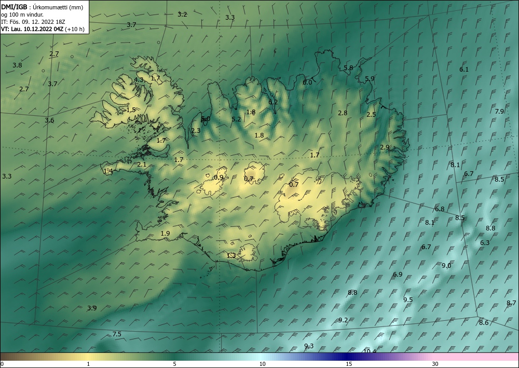The image size is (519, 368).
Task: Click the '1' tick on the color scale
Action: [x=88, y=364]
